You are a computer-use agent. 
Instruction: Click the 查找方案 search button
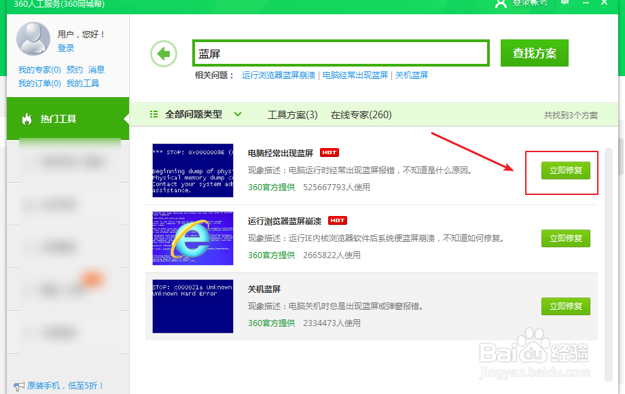pos(534,53)
